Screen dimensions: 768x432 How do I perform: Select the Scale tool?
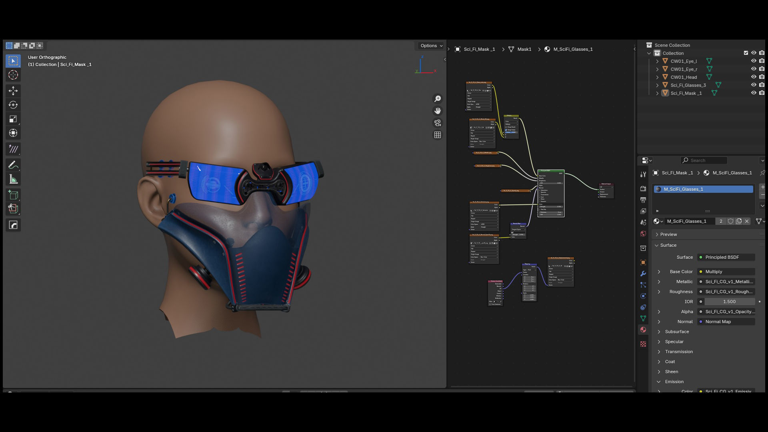tap(13, 119)
